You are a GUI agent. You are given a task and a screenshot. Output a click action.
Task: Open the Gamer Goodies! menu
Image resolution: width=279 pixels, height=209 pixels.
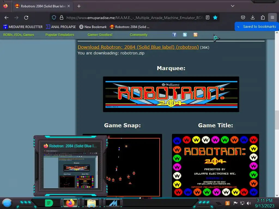pos(100,35)
